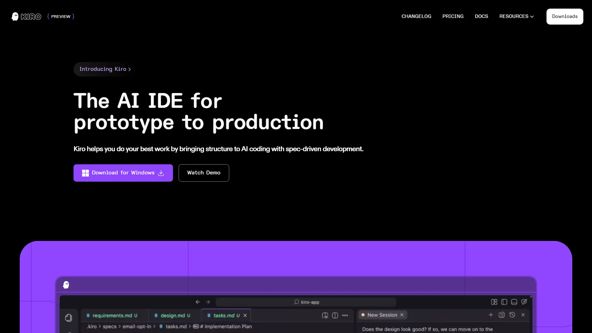Click the Windows logo icon on download button

[x=85, y=173]
